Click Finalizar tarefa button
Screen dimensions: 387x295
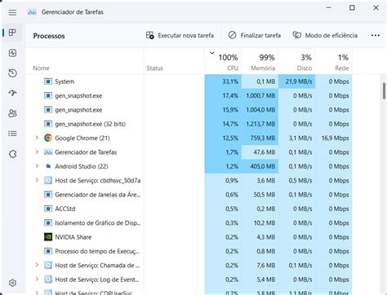point(254,35)
